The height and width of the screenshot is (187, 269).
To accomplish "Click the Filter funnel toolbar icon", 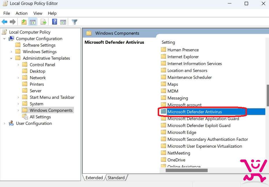I will [74, 22].
